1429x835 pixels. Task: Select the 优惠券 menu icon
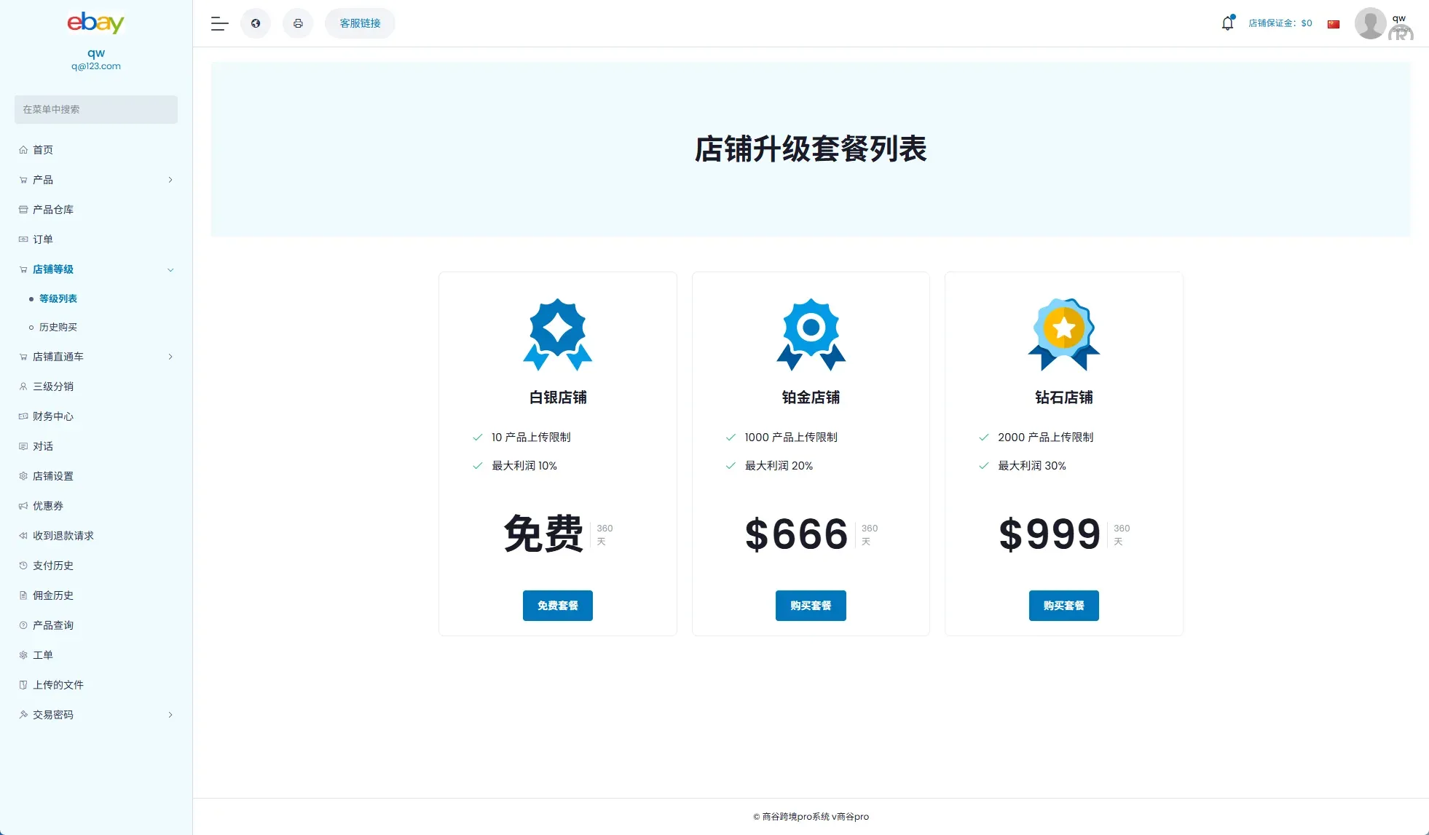coord(23,505)
